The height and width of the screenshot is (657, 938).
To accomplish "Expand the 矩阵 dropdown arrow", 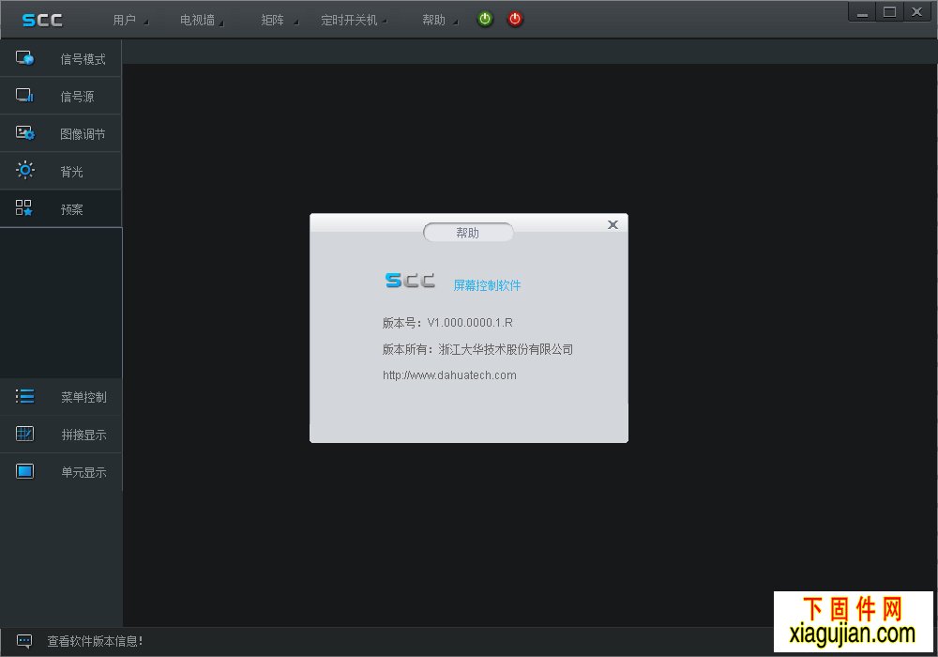I will tap(295, 23).
